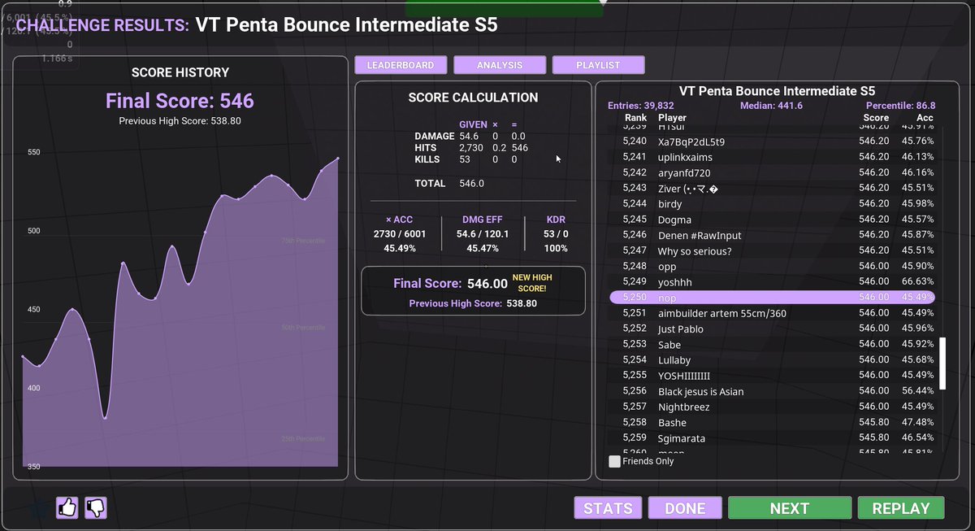Click the 53 / 0 KDR value

556,234
